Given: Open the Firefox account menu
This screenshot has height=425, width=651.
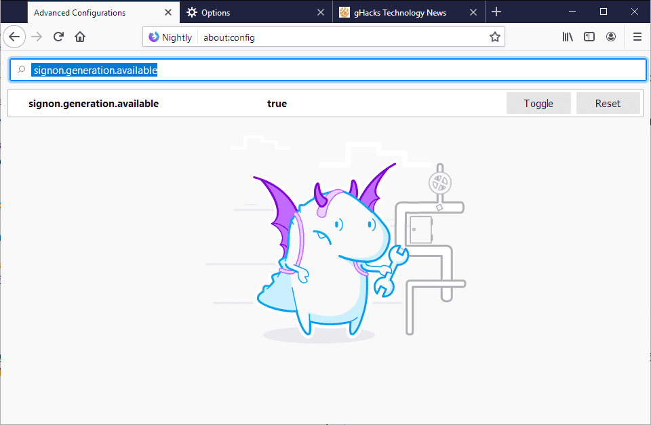Looking at the screenshot, I should 611,37.
